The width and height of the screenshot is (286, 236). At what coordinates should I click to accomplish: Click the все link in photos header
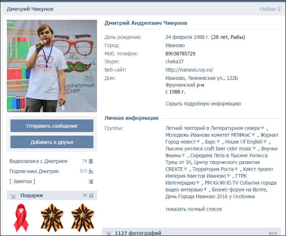(273, 233)
